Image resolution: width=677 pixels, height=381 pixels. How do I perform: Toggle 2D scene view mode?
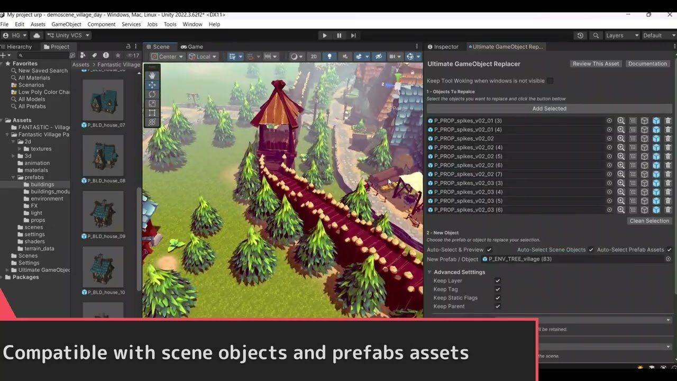pyautogui.click(x=314, y=57)
